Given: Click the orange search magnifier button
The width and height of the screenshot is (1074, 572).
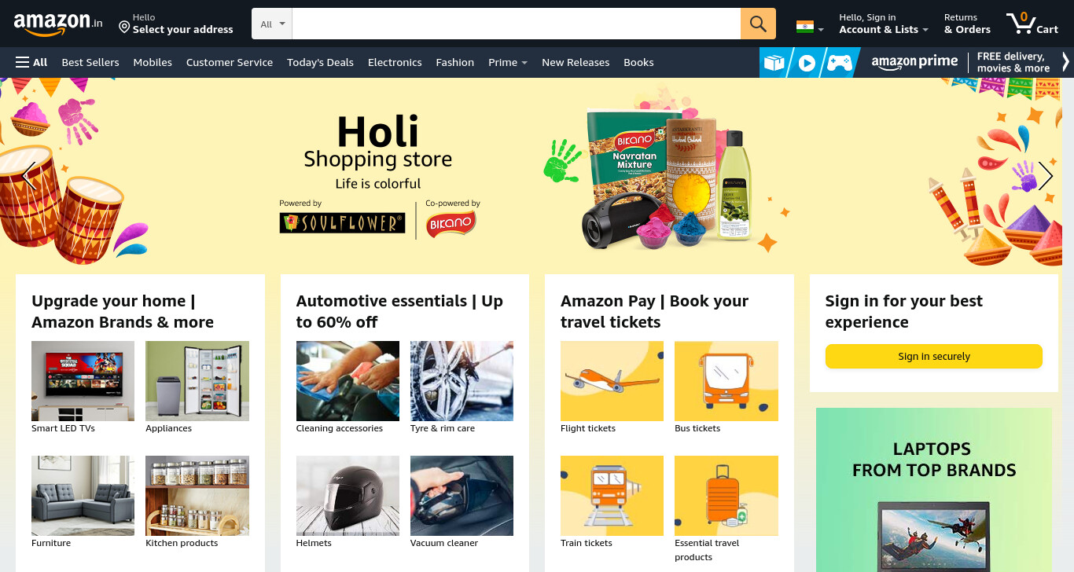Looking at the screenshot, I should [x=758, y=24].
